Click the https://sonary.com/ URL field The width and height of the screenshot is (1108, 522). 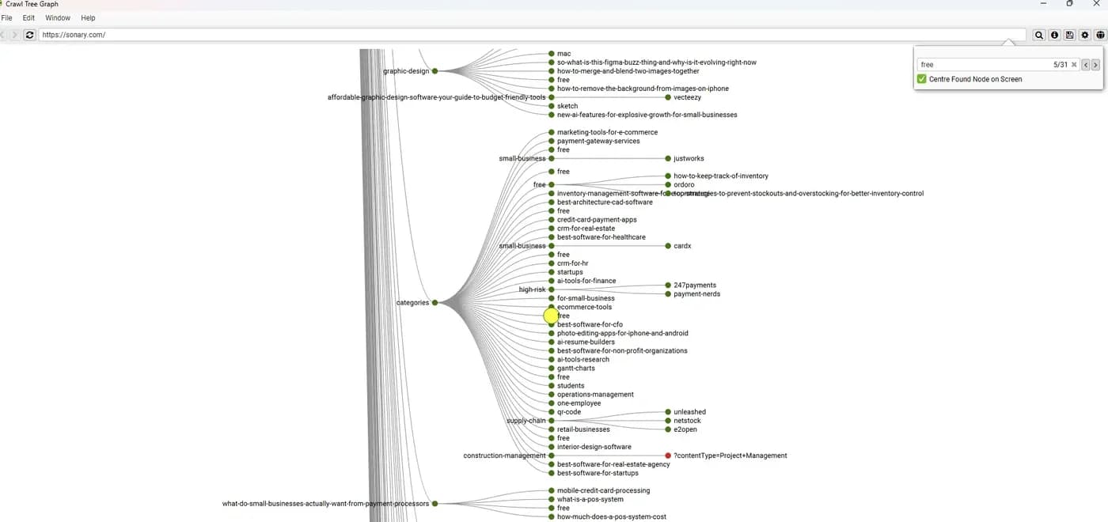pyautogui.click(x=532, y=35)
